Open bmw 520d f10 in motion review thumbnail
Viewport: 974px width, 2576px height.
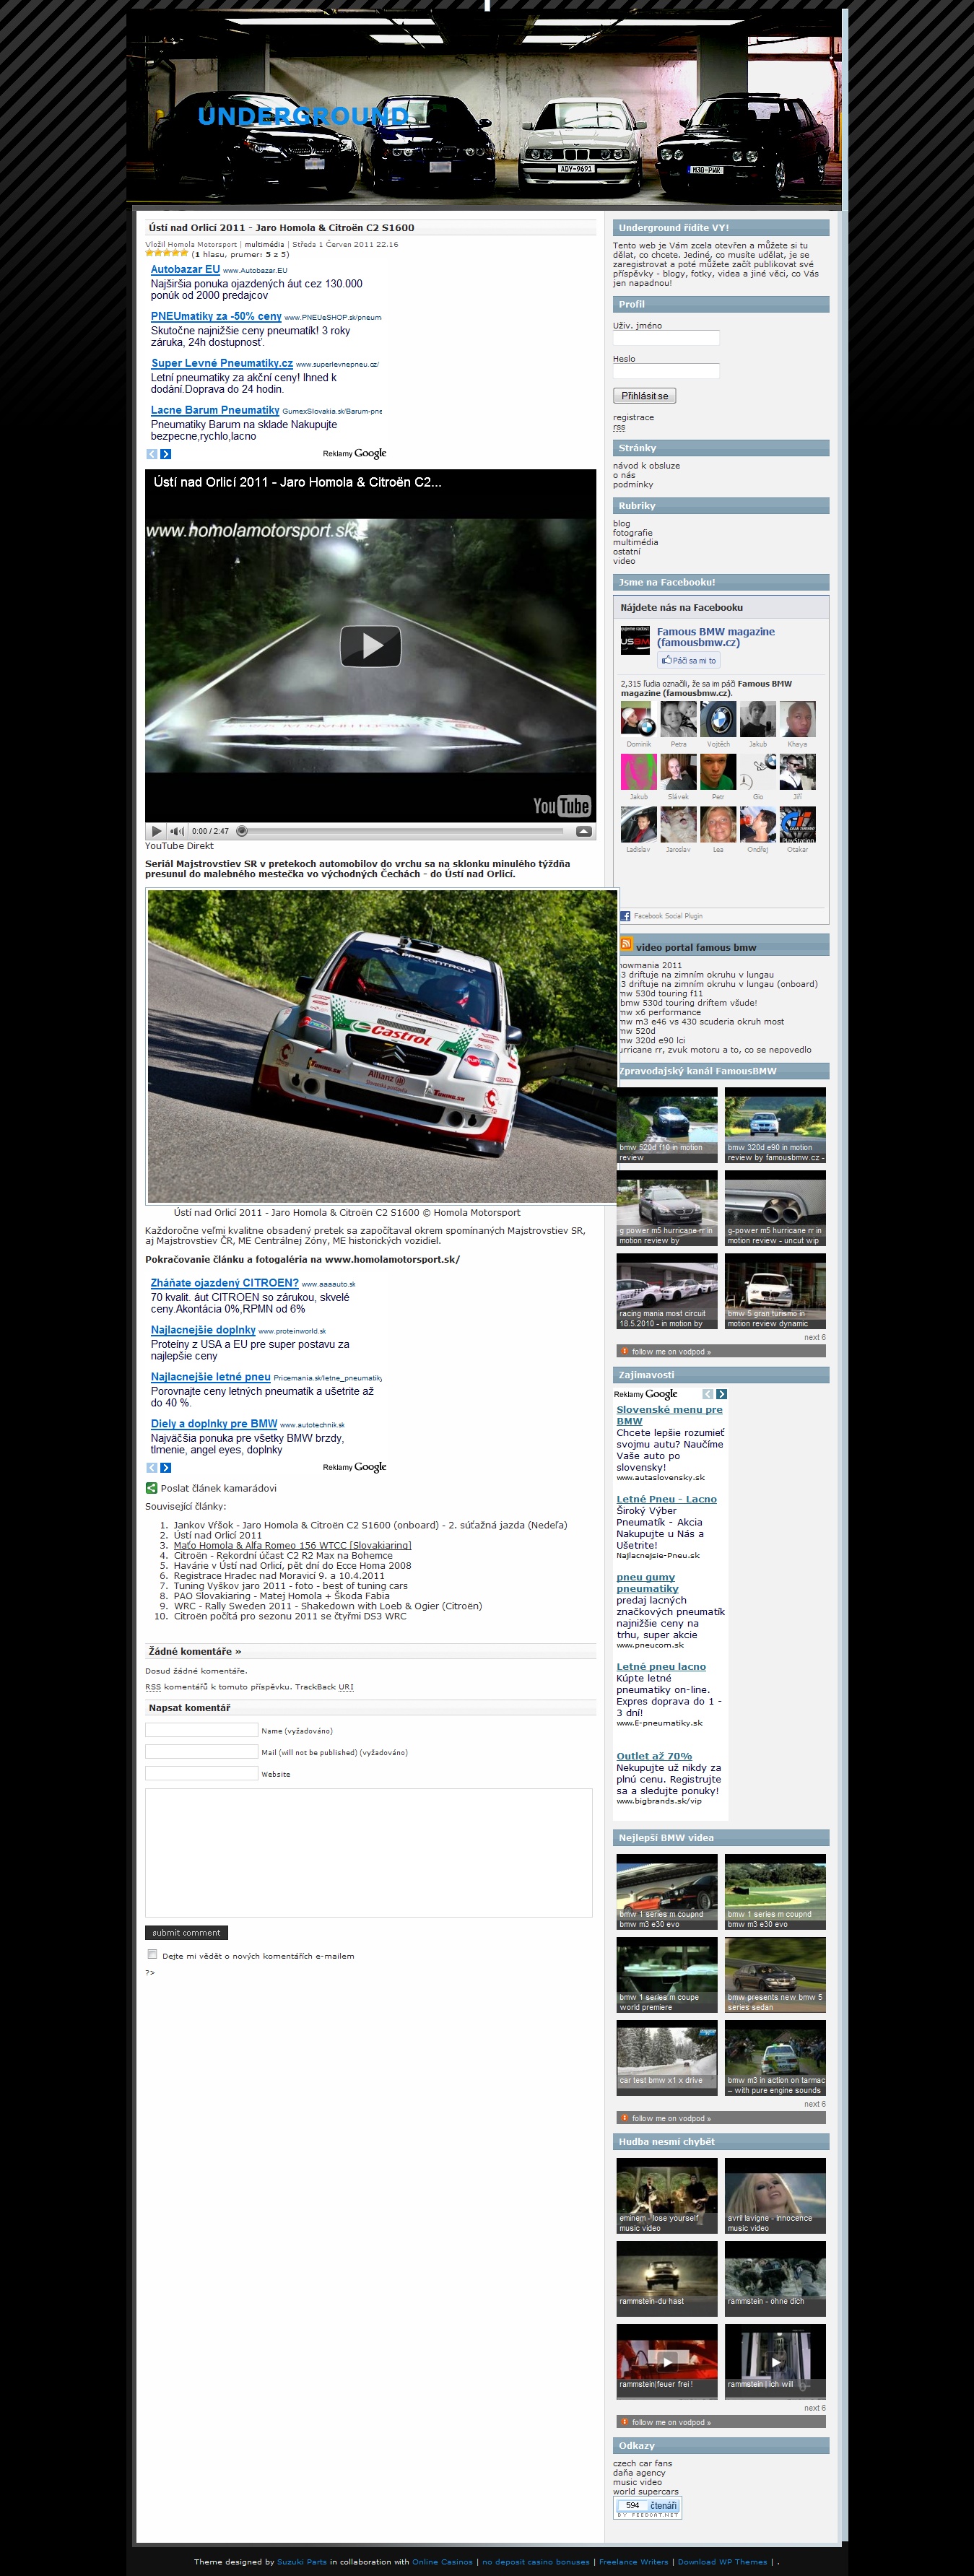pyautogui.click(x=667, y=1125)
